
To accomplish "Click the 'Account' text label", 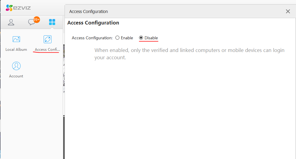I will (x=16, y=76).
